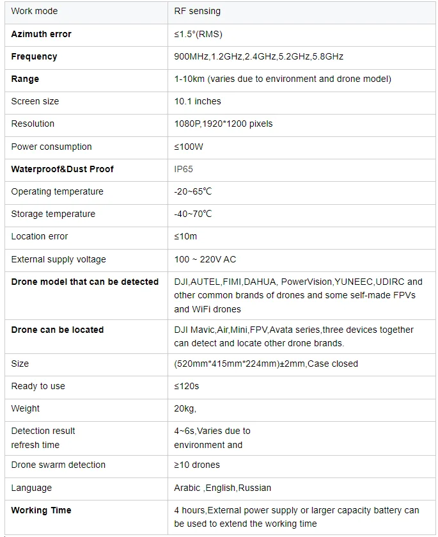Click the "Drone swarm detection" label
Image resolution: width=438 pixels, height=537 pixels.
pos(59,465)
